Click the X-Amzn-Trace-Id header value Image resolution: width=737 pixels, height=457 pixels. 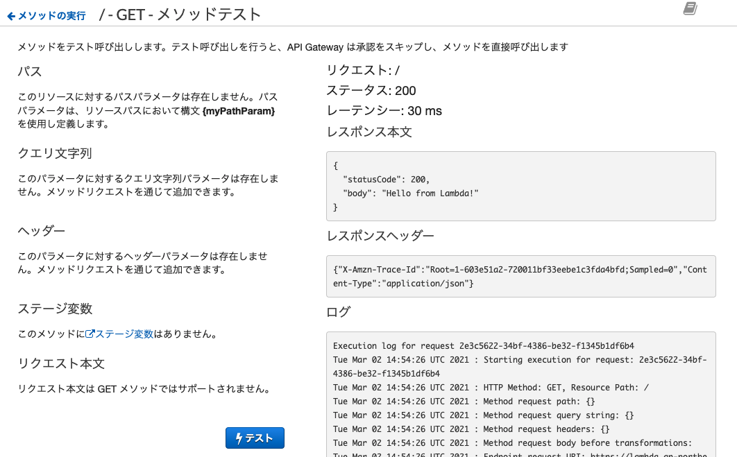tap(520, 276)
